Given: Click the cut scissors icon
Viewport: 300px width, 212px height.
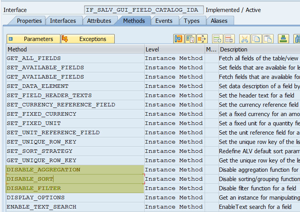Looking at the screenshot, I should [x=245, y=39].
